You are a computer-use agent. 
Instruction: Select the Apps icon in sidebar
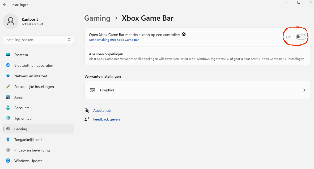8,97
